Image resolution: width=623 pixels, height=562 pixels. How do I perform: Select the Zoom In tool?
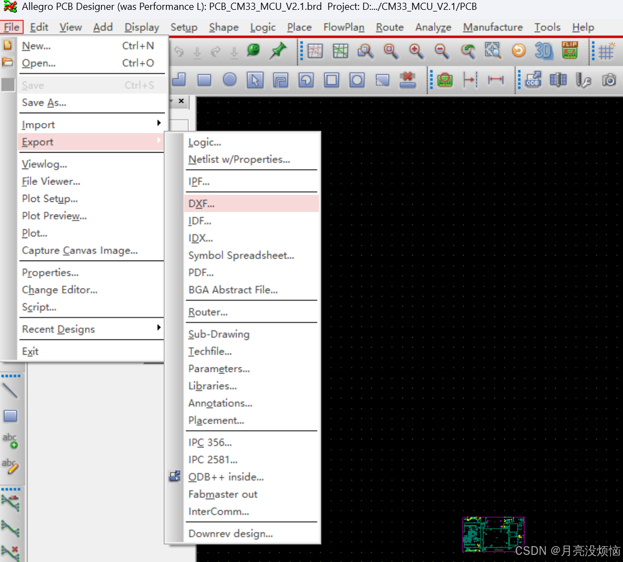[x=416, y=50]
